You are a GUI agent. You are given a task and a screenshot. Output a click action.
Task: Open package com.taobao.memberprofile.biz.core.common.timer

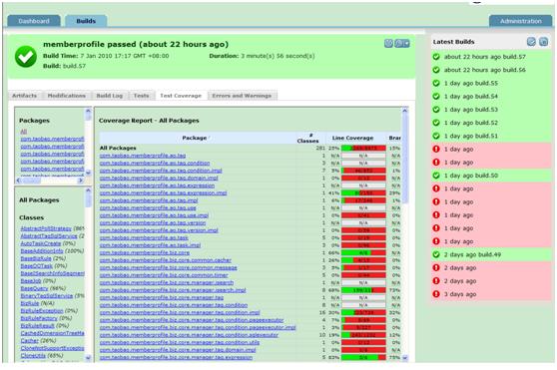coord(164,275)
